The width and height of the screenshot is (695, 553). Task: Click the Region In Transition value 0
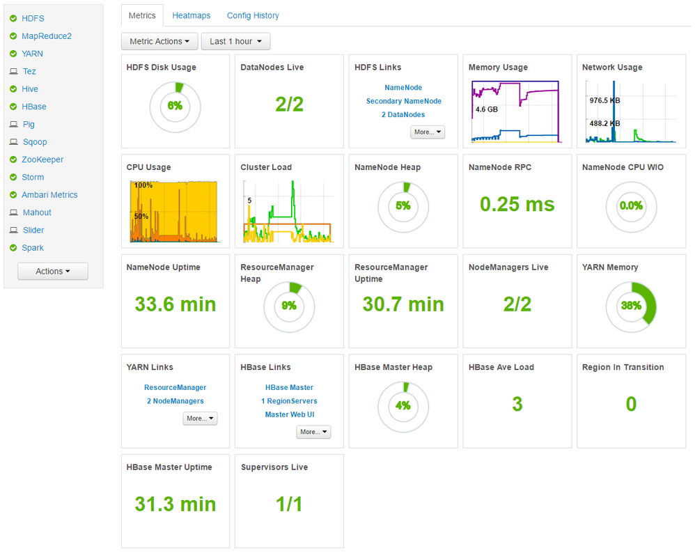[631, 405]
